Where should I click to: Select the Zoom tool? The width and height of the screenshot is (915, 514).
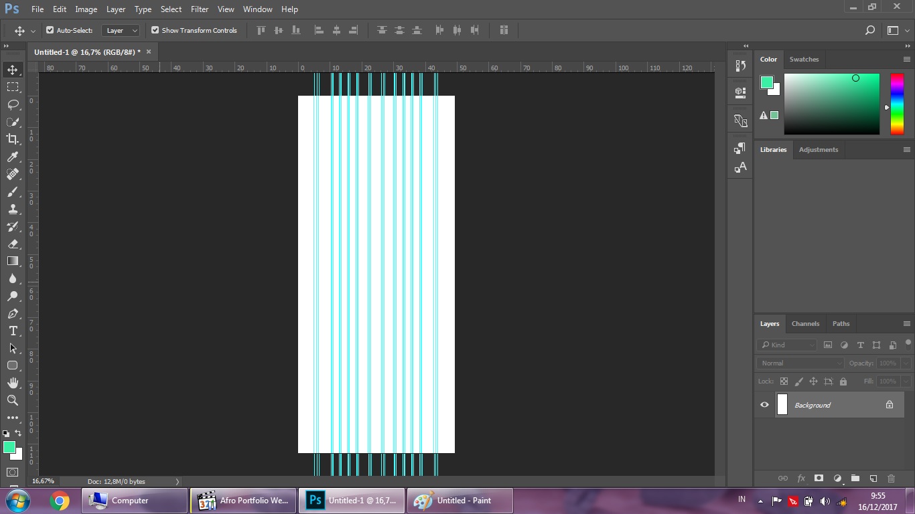13,400
